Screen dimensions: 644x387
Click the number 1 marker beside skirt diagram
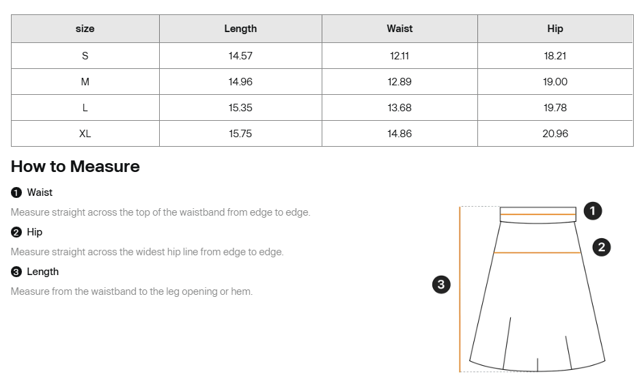coord(593,211)
